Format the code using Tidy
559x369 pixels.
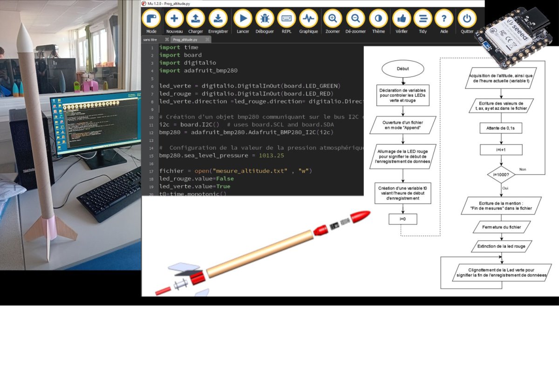click(423, 19)
